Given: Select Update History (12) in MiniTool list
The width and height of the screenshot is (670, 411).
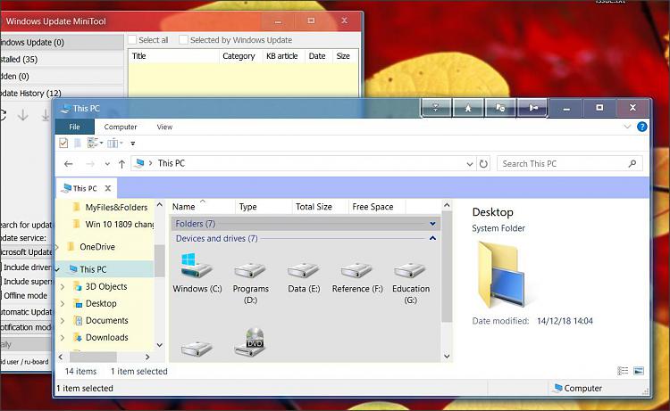Looking at the screenshot, I should 62,93.
